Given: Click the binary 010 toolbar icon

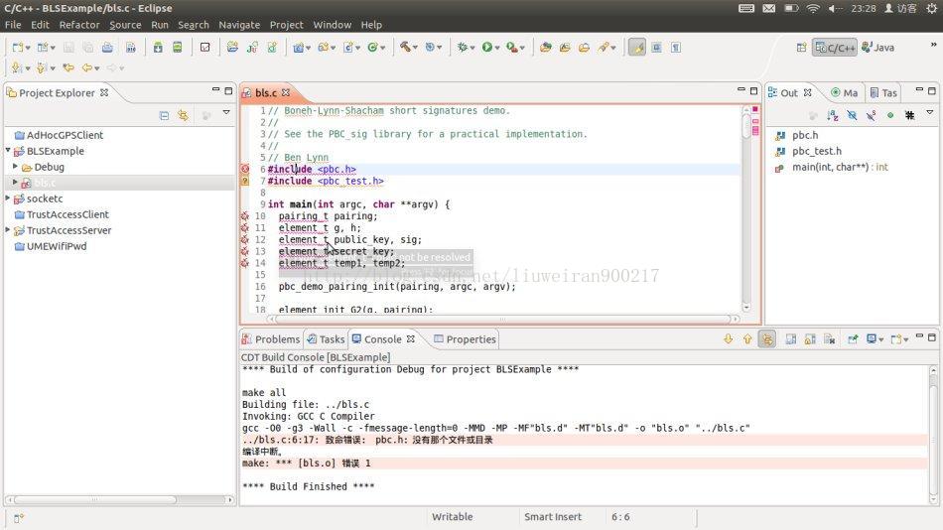Looking at the screenshot, I should pyautogui.click(x=130, y=48).
